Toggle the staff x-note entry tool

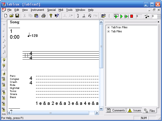pyautogui.click(x=4, y=66)
